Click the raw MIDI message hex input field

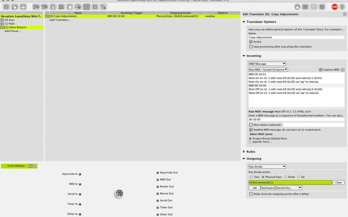[x=296, y=119]
